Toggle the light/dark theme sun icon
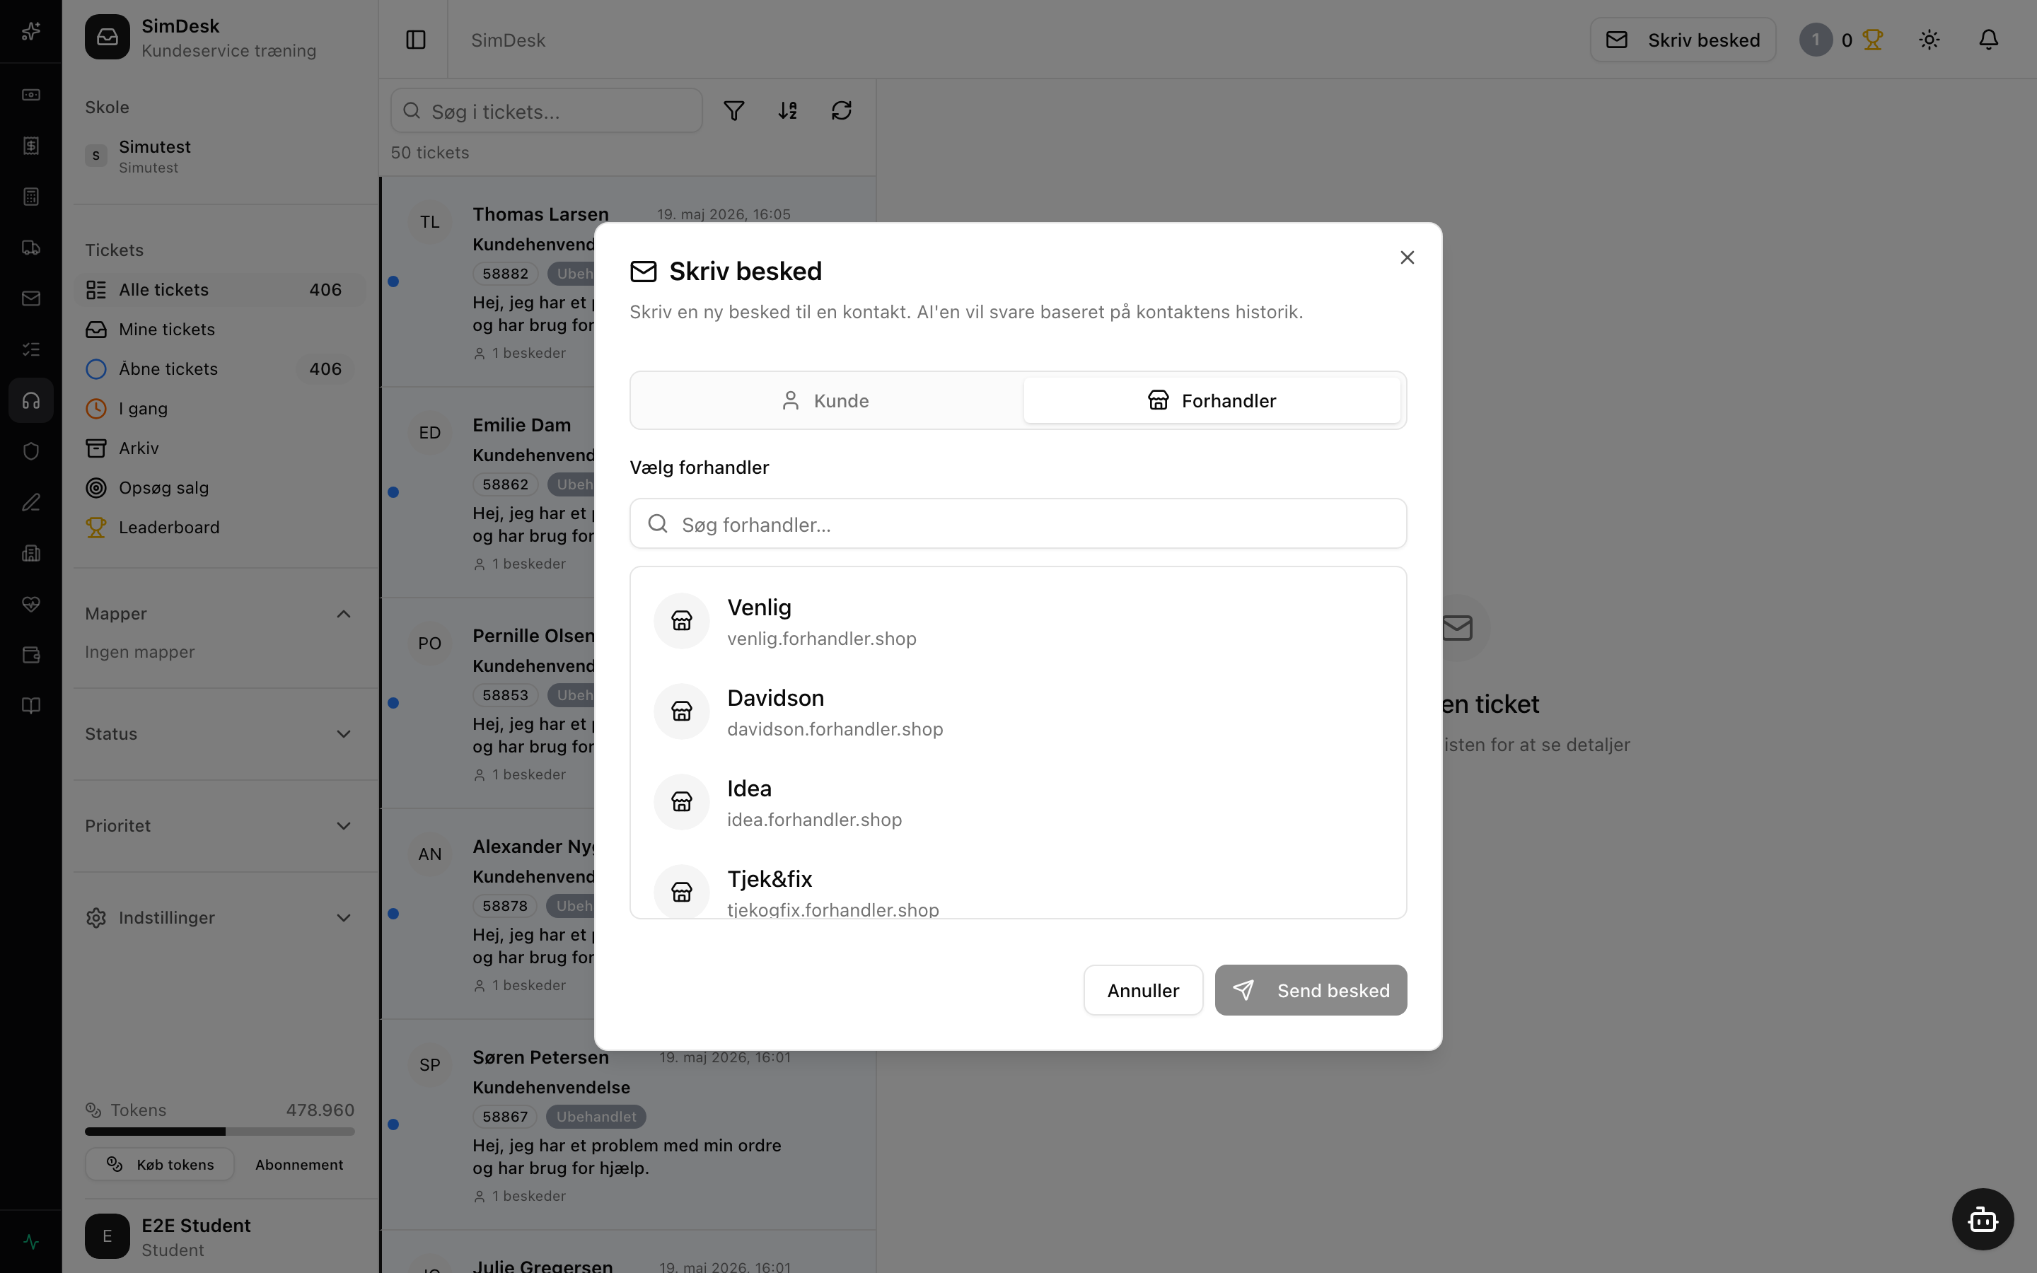 tap(1929, 40)
